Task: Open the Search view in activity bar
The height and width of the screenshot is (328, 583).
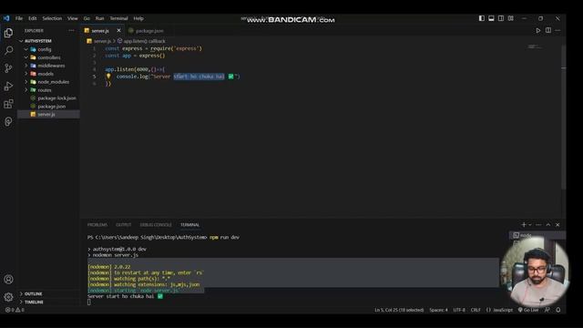Action: point(8,50)
